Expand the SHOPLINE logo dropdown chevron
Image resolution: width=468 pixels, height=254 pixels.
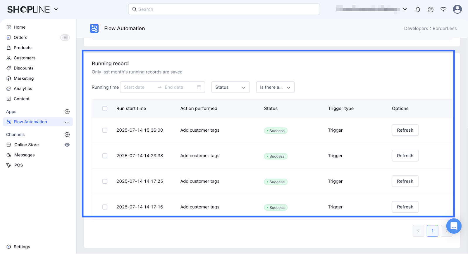pos(56,9)
